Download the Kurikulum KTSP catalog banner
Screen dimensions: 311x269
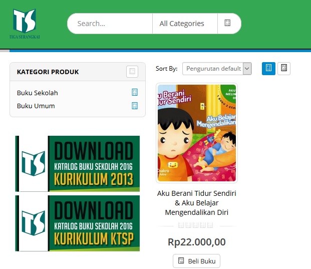77,223
